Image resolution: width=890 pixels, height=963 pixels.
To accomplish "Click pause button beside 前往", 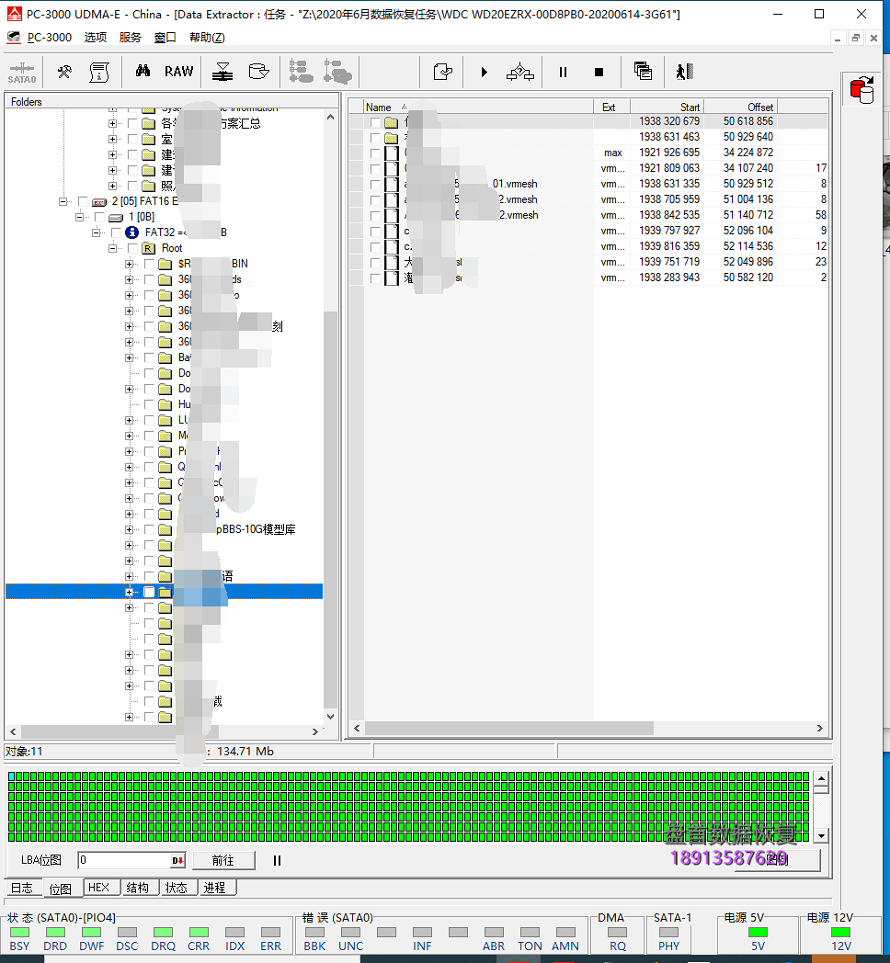I will (x=277, y=860).
